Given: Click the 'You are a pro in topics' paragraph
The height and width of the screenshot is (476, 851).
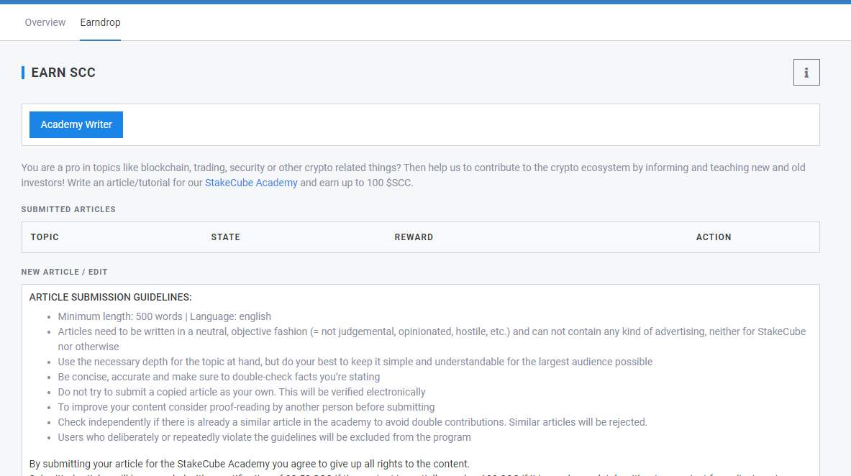Looking at the screenshot, I should click(414, 175).
